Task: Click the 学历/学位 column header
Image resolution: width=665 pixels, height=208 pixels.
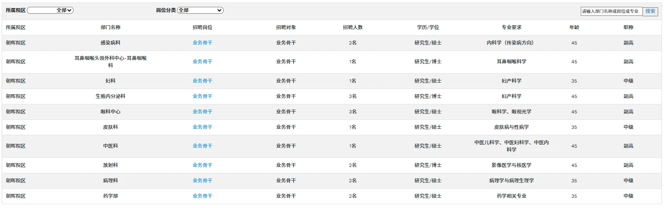Action: [428, 27]
